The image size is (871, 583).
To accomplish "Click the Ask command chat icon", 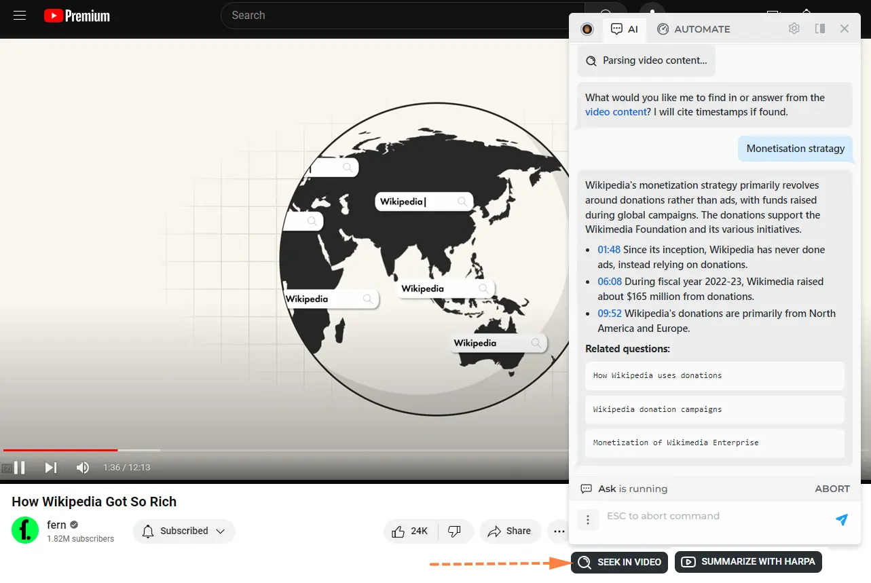I will (587, 489).
